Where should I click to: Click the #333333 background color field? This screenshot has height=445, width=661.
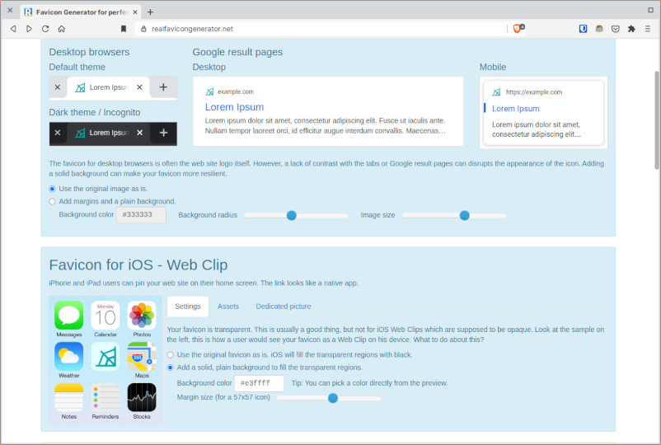coord(141,214)
